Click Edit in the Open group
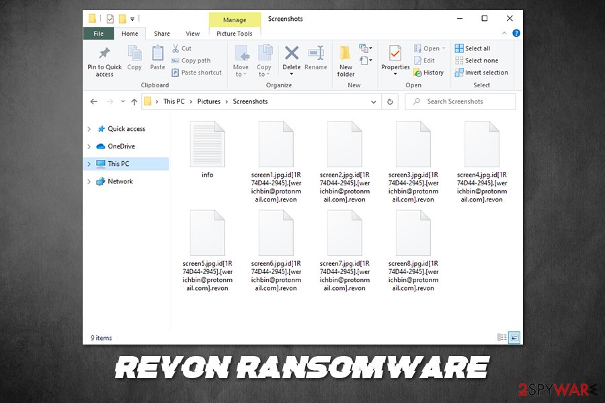605x403 pixels. (424, 60)
